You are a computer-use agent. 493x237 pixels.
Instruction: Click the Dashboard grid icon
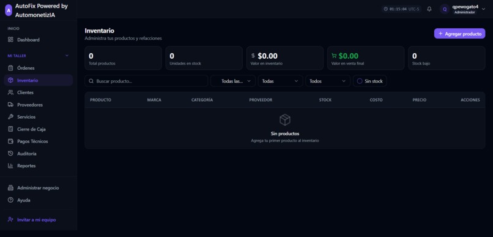click(x=10, y=40)
